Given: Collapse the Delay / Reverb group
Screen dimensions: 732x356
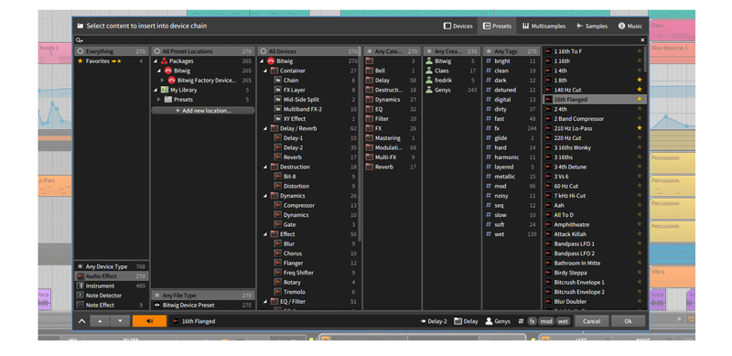Looking at the screenshot, I should pyautogui.click(x=264, y=128).
